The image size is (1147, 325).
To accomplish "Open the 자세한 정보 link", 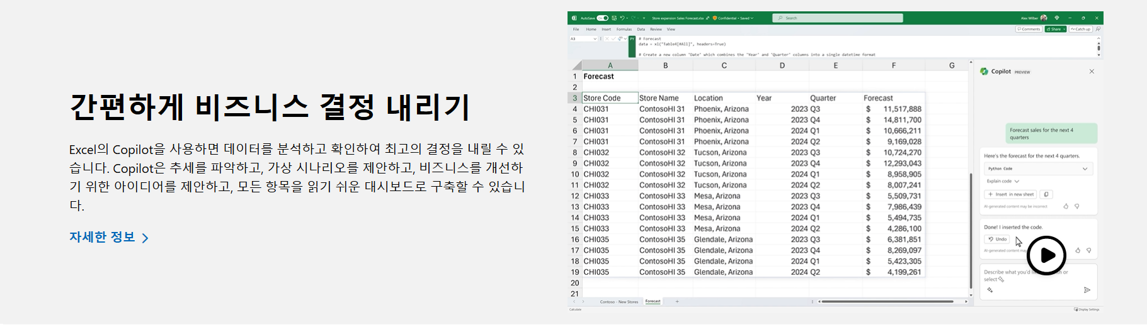I will (x=109, y=237).
